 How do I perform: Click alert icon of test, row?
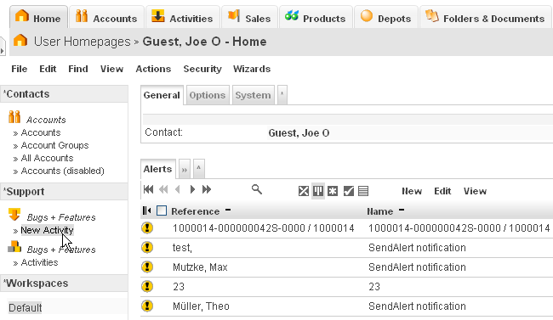pyautogui.click(x=147, y=248)
